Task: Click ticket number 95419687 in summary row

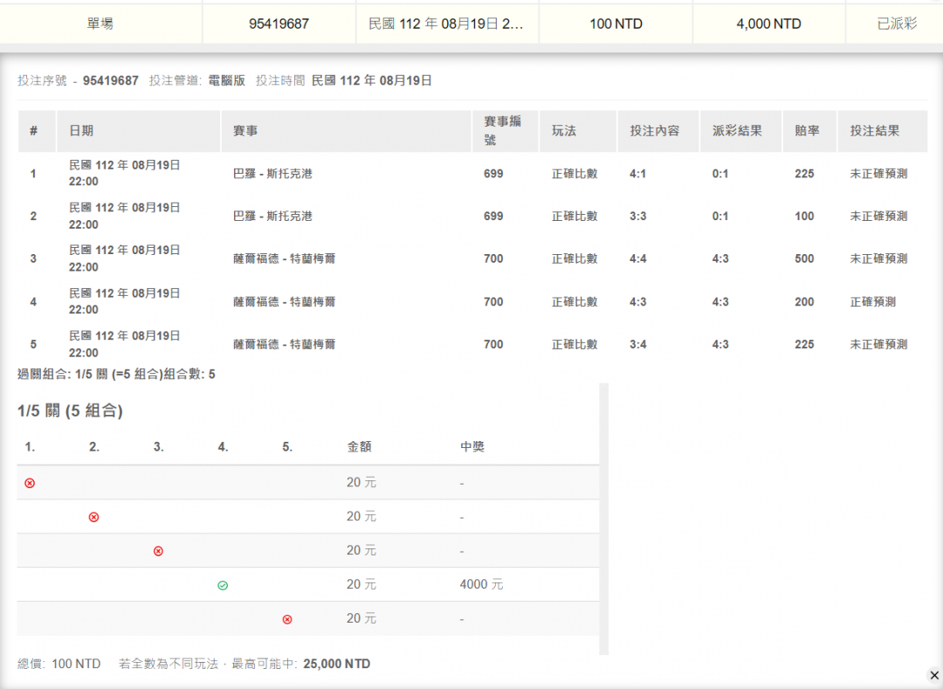Action: (x=279, y=24)
